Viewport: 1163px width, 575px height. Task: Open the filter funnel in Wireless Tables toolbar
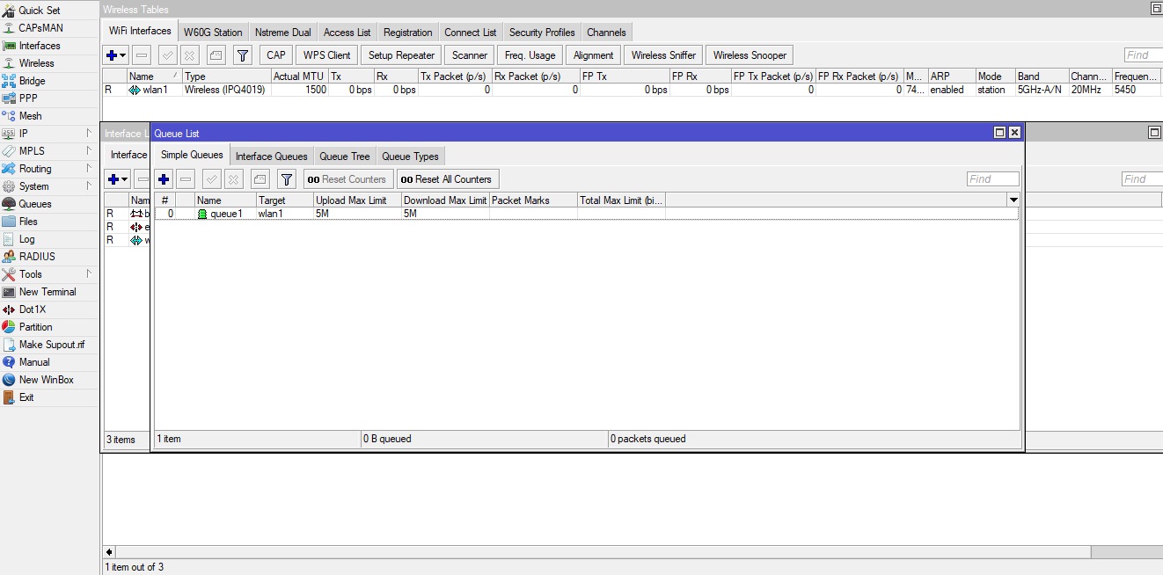pos(243,55)
